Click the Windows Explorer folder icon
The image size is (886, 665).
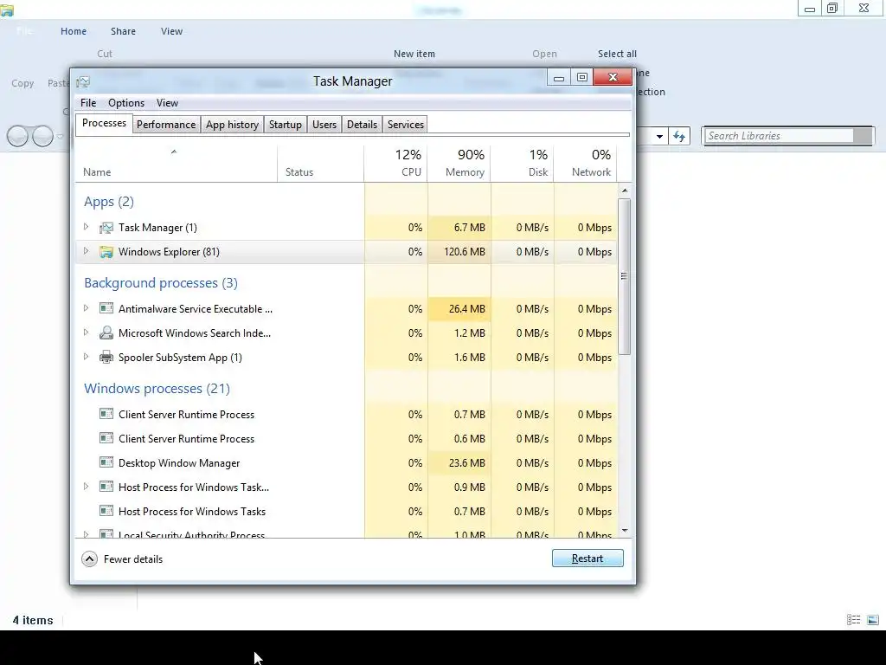pos(106,252)
